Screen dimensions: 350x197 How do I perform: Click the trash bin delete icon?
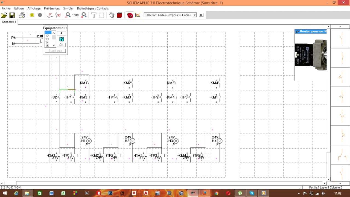click(x=112, y=15)
